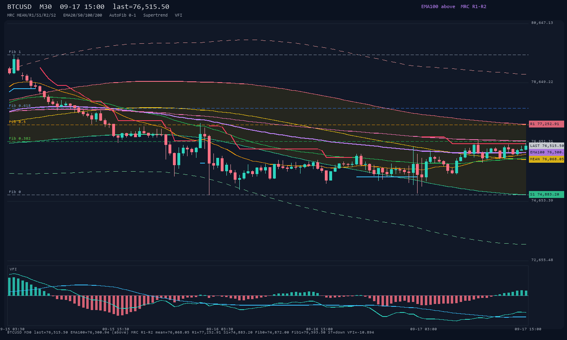The height and width of the screenshot is (340, 567).
Task: Click the last=76,515.50 title readout
Action: [141, 6]
